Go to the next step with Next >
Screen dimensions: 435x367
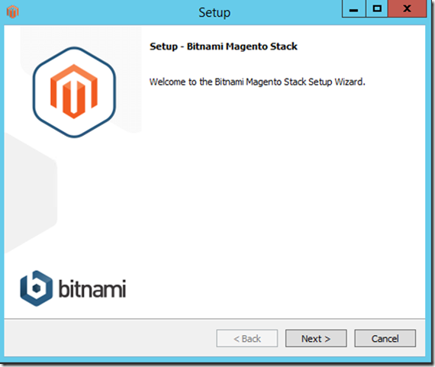tap(316, 339)
